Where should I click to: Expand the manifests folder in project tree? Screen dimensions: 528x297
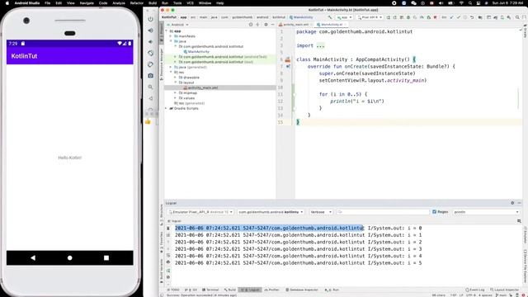point(171,36)
